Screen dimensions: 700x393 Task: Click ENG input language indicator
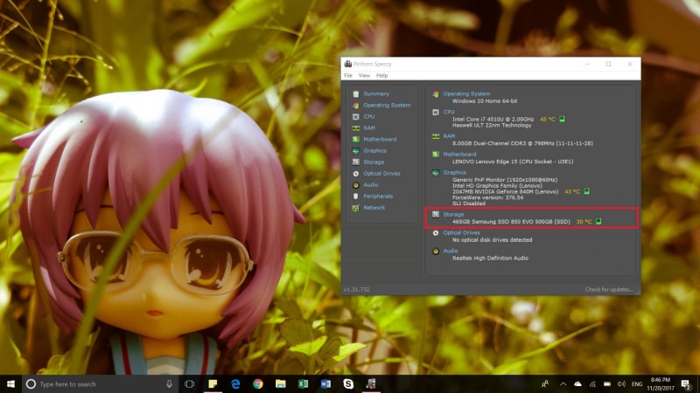click(637, 383)
